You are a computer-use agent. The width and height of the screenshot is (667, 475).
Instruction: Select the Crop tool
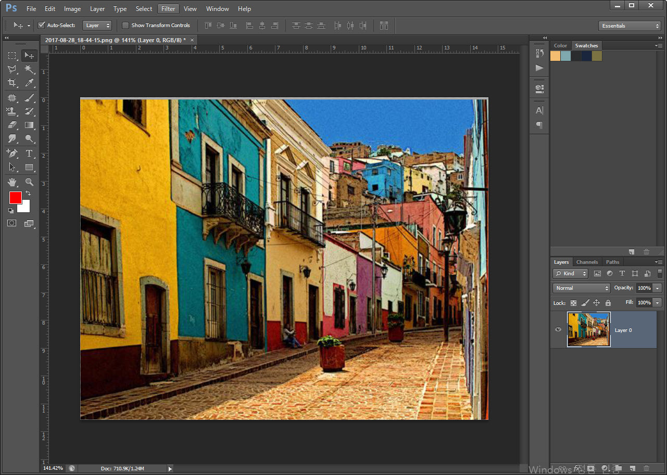[x=12, y=83]
